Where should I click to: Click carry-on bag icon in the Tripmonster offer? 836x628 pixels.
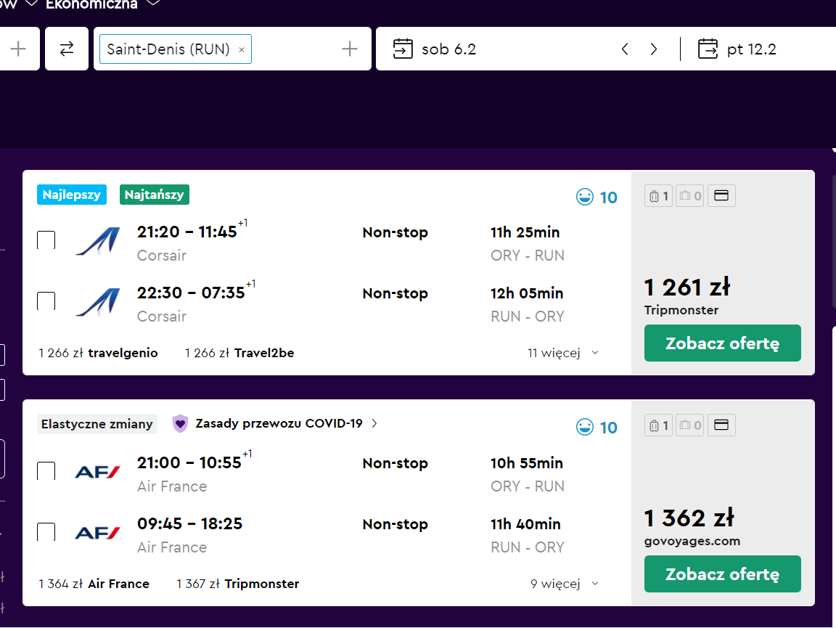coord(658,196)
